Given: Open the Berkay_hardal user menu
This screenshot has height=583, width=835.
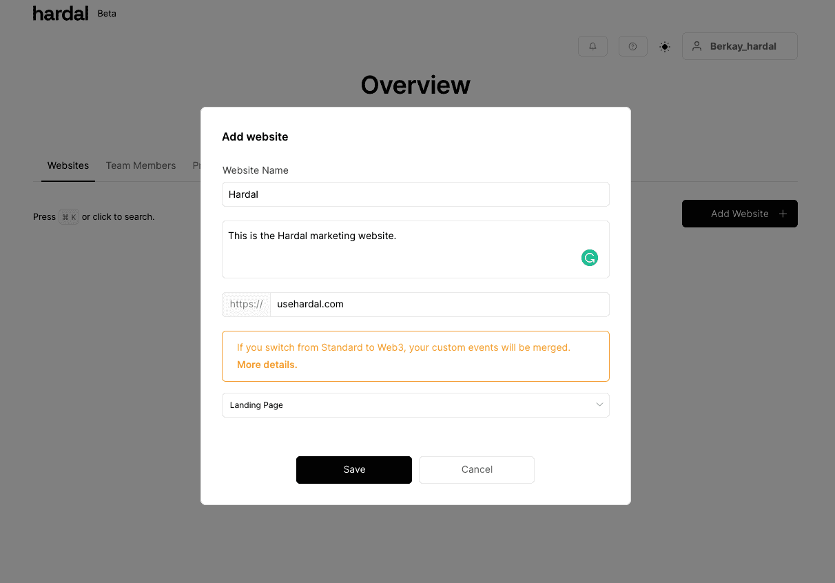Looking at the screenshot, I should tap(739, 46).
